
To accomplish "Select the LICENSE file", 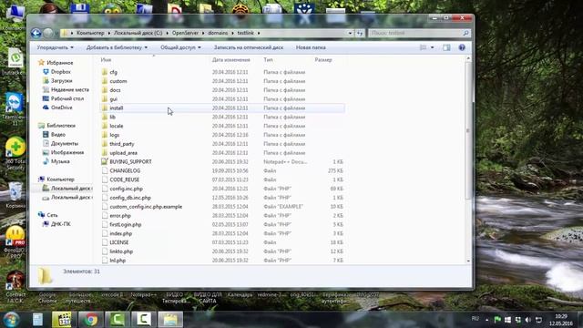I will coord(119,242).
